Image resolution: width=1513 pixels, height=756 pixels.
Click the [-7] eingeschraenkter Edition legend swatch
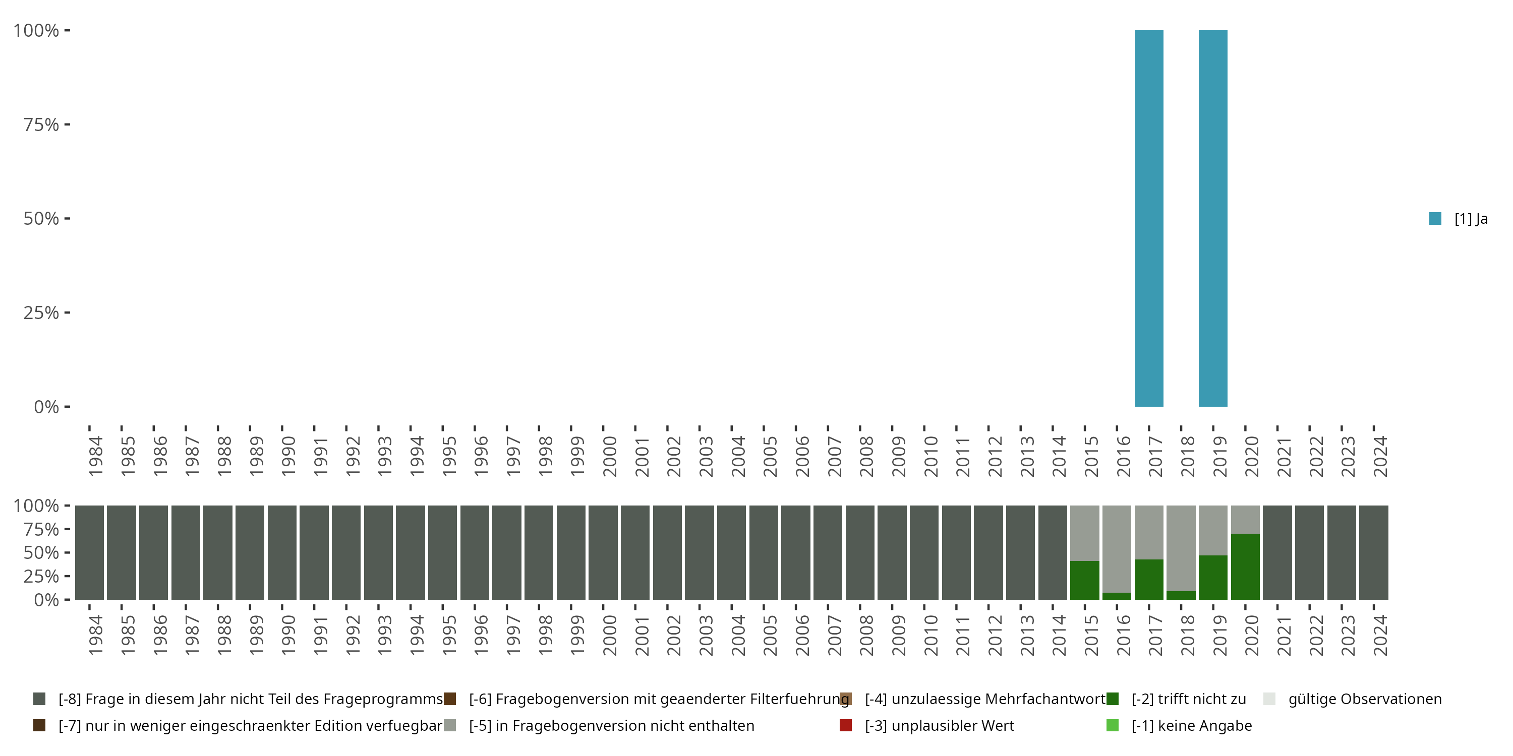tap(39, 725)
